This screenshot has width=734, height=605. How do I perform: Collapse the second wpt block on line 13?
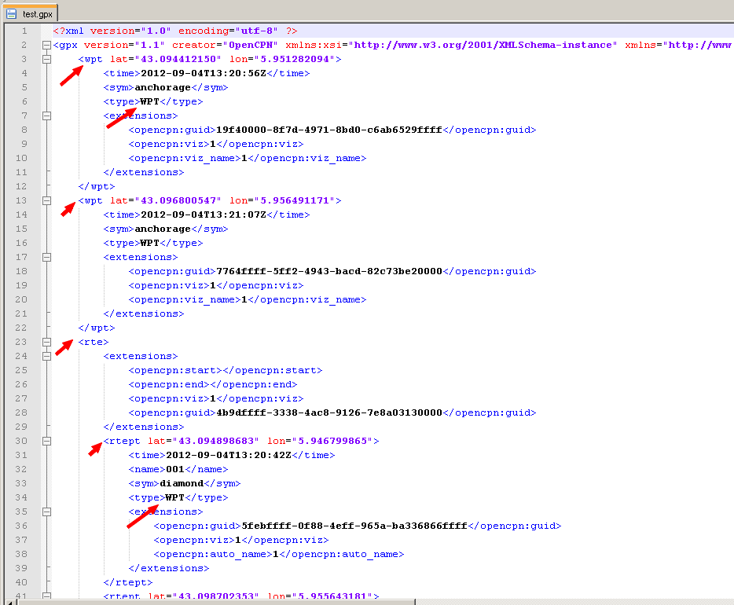coord(46,200)
